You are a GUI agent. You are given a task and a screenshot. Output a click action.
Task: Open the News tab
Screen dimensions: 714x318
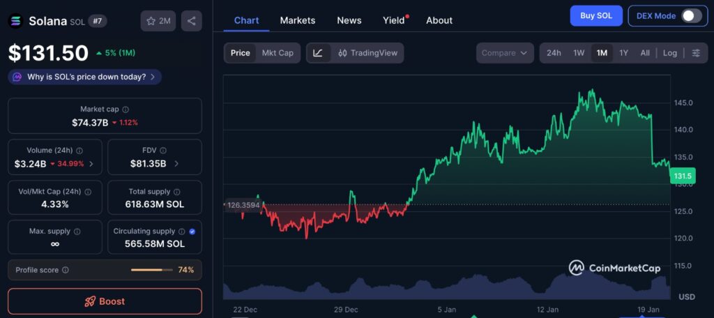pos(349,20)
